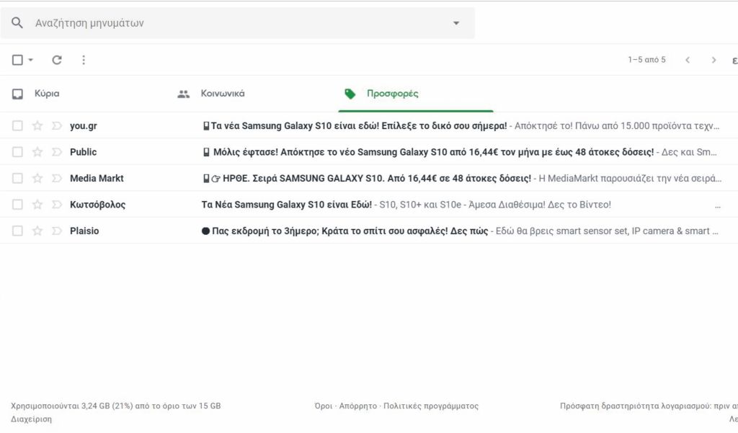Select the Plaisio email checkbox
Screen dimensions: 738x433
coord(17,231)
